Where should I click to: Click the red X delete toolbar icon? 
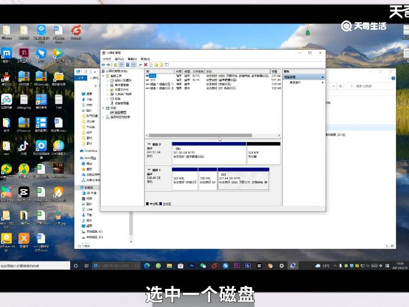pyautogui.click(x=146, y=64)
